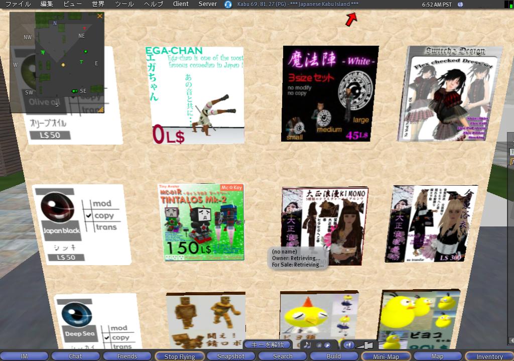This screenshot has width=514, height=361.
Task: Select the Switch2 Design dress set poster
Action: 449,94
